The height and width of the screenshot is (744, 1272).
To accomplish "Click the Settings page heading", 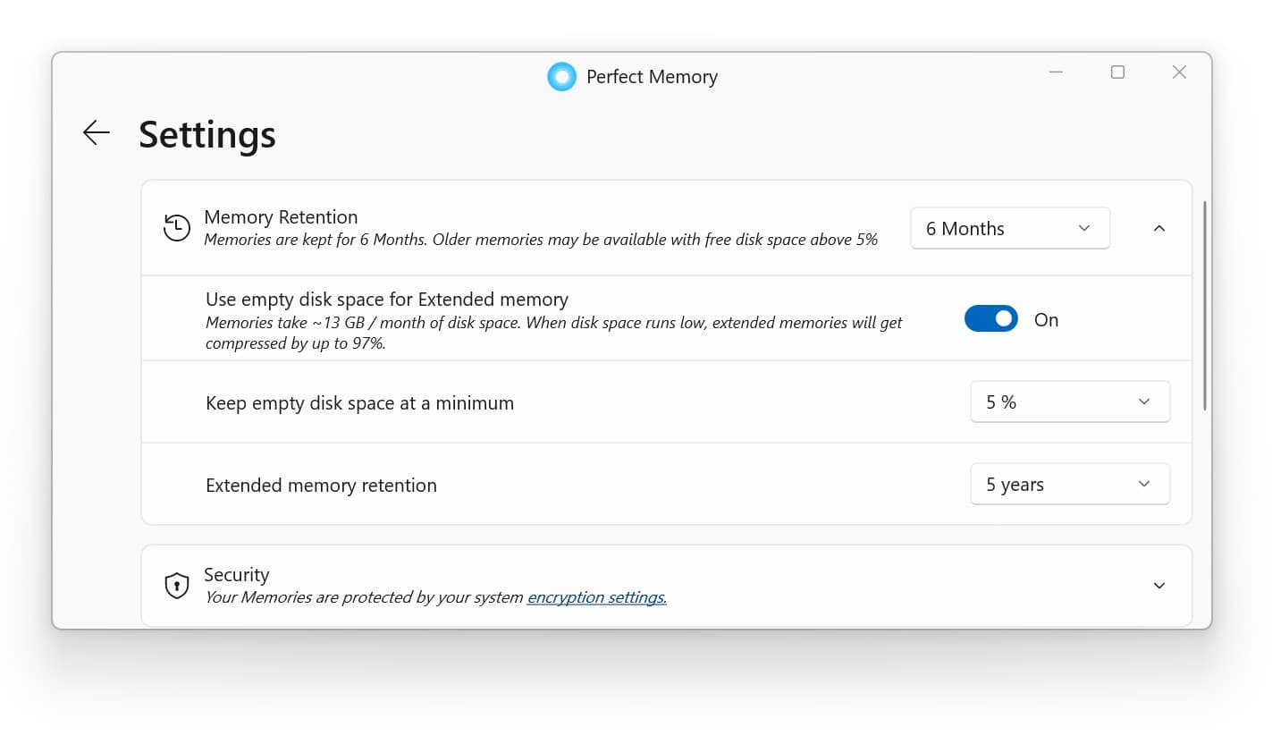I will tap(207, 134).
